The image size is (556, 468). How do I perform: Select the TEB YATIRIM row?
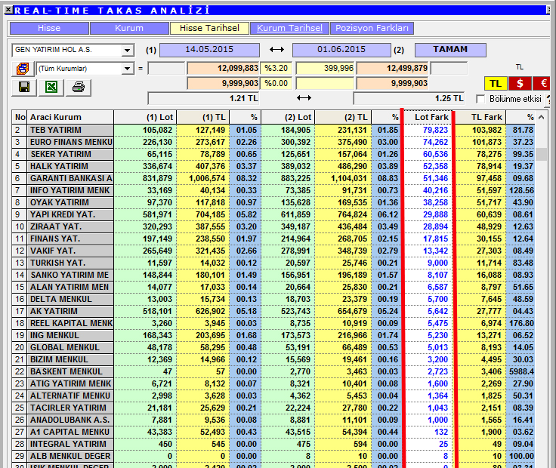[x=273, y=130]
